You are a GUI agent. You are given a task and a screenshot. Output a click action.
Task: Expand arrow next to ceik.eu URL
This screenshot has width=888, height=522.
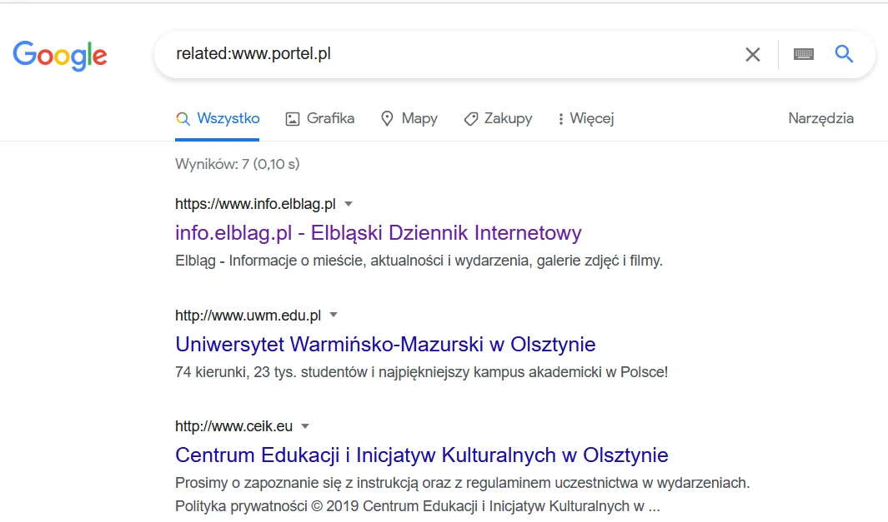pyautogui.click(x=305, y=426)
